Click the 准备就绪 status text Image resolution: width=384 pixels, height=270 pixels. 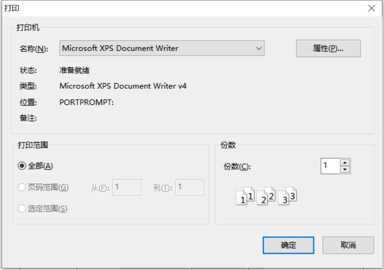click(x=74, y=70)
